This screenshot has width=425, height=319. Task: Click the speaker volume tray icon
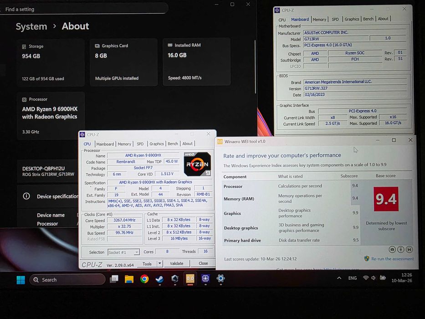[374, 278]
